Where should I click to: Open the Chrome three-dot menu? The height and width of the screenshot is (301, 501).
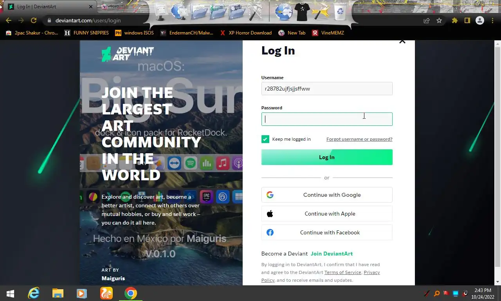tap(492, 20)
